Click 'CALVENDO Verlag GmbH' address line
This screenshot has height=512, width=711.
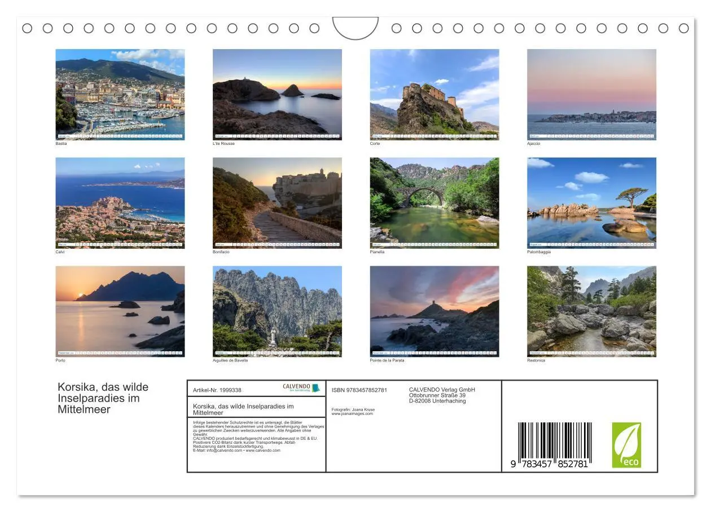(442, 390)
